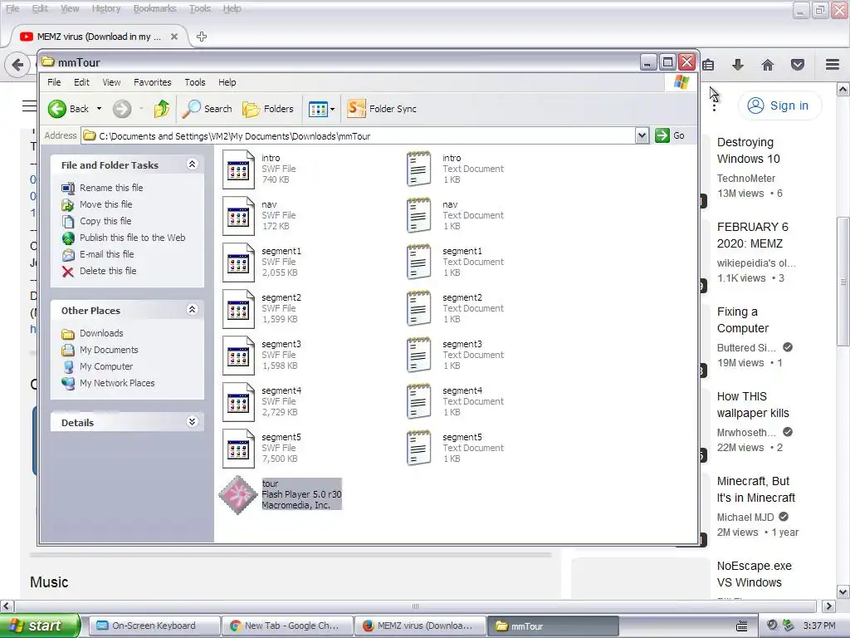Open the Favorites menu in Explorer
850x638 pixels.
[x=153, y=82]
